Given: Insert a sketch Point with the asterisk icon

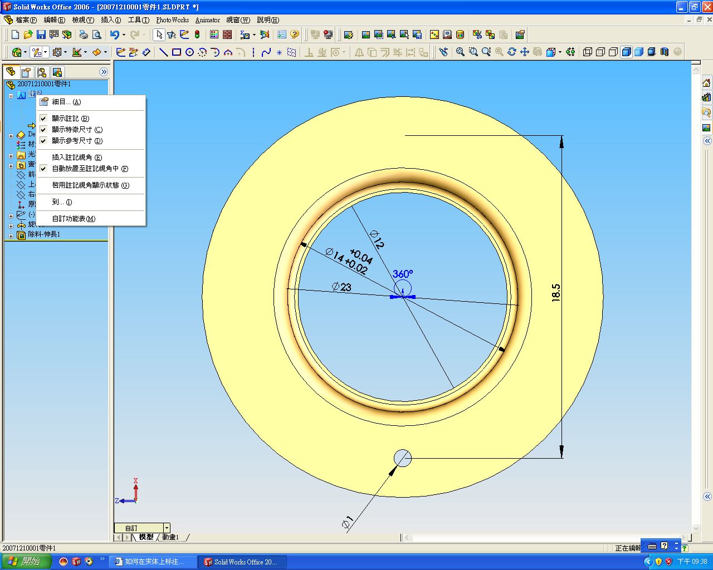Looking at the screenshot, I should [x=279, y=52].
